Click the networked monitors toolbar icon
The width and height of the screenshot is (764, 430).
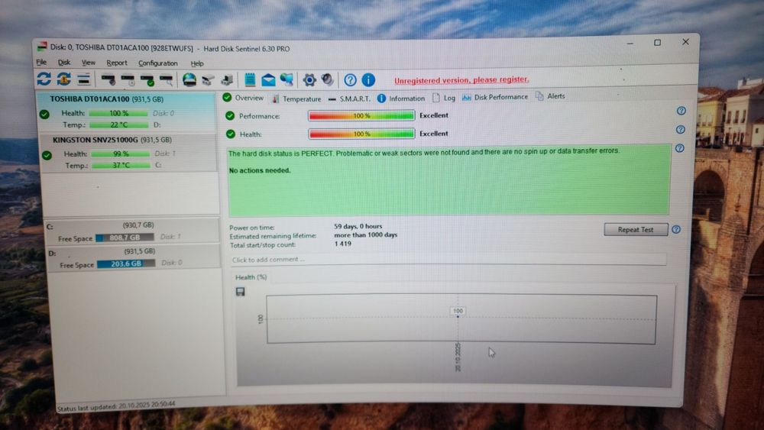coord(286,79)
